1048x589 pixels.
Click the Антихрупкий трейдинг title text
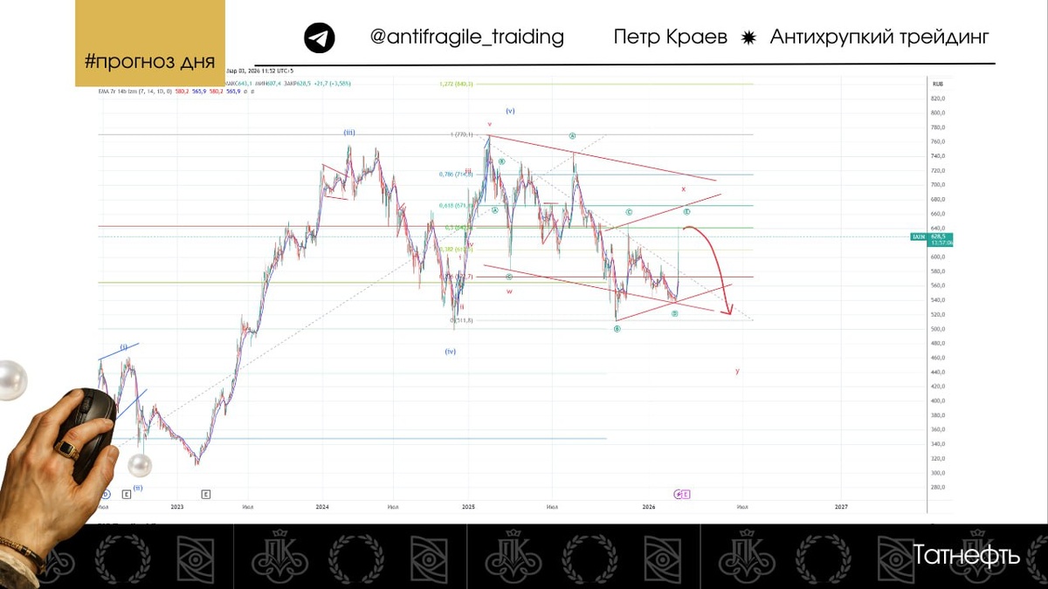[x=879, y=38]
